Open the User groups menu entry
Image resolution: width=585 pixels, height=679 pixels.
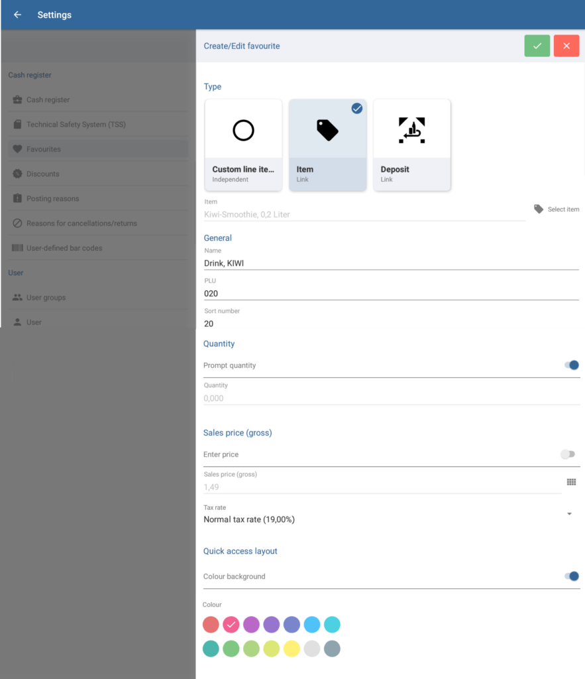tap(46, 298)
